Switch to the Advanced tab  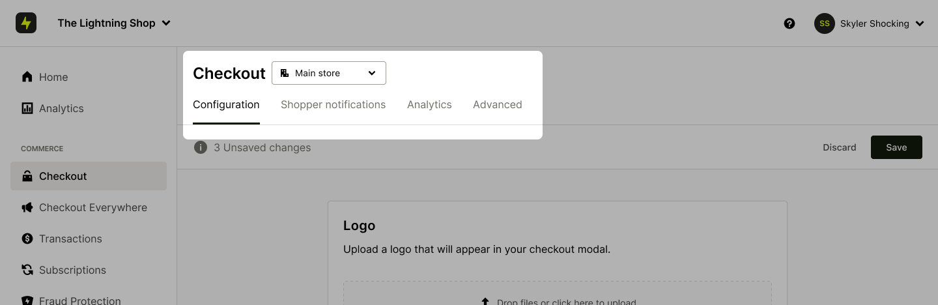[497, 104]
